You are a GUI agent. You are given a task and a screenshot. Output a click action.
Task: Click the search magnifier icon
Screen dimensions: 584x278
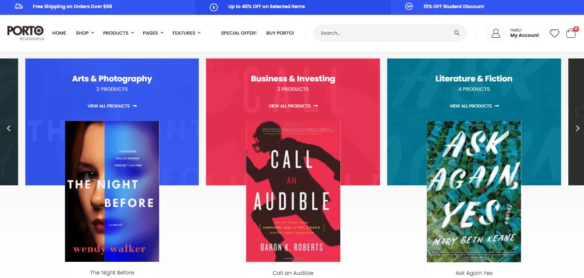tap(456, 33)
